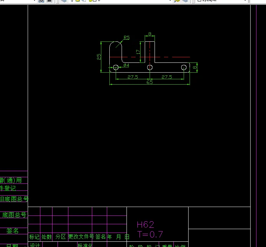Click the 设计 row label
This screenshot has width=266, height=247.
[x=35, y=245]
